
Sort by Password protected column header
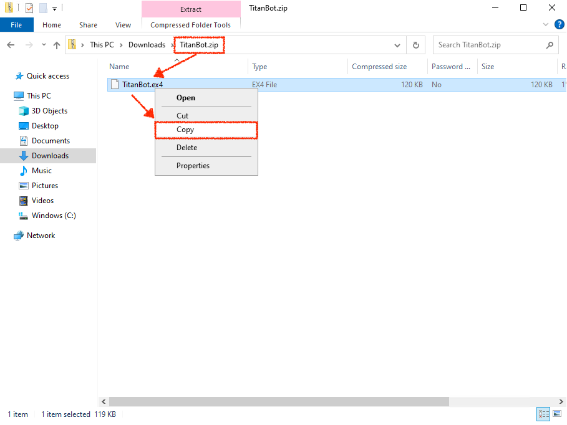click(452, 67)
